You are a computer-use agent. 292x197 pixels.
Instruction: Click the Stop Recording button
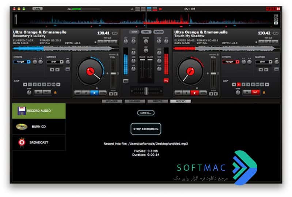[146, 129]
